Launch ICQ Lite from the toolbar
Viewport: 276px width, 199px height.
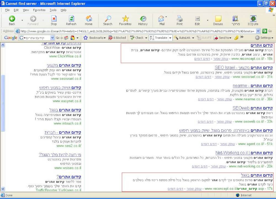tap(253, 20)
